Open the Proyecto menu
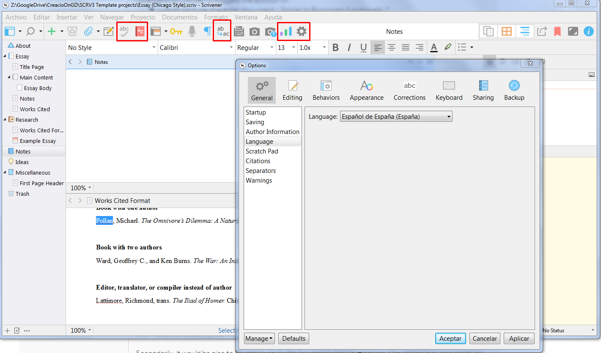Screen dimensions: 601x353 coord(143,17)
